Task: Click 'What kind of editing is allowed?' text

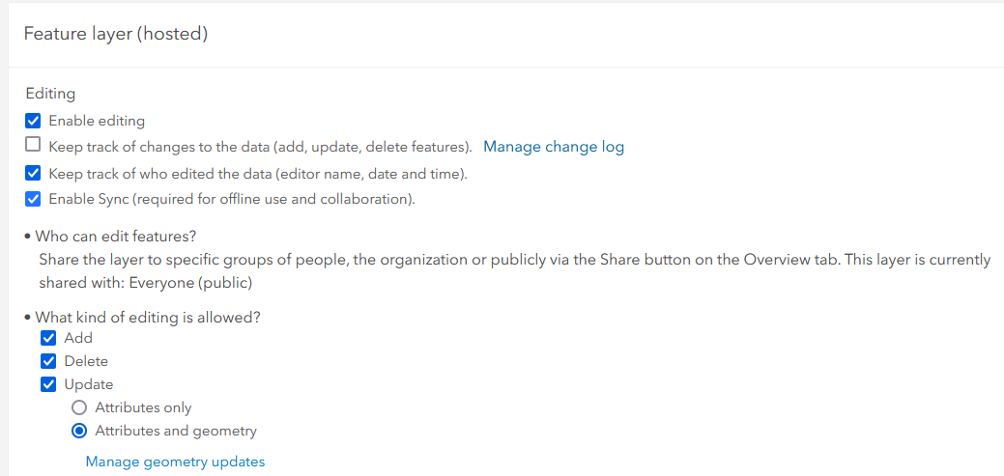Action: tap(148, 317)
